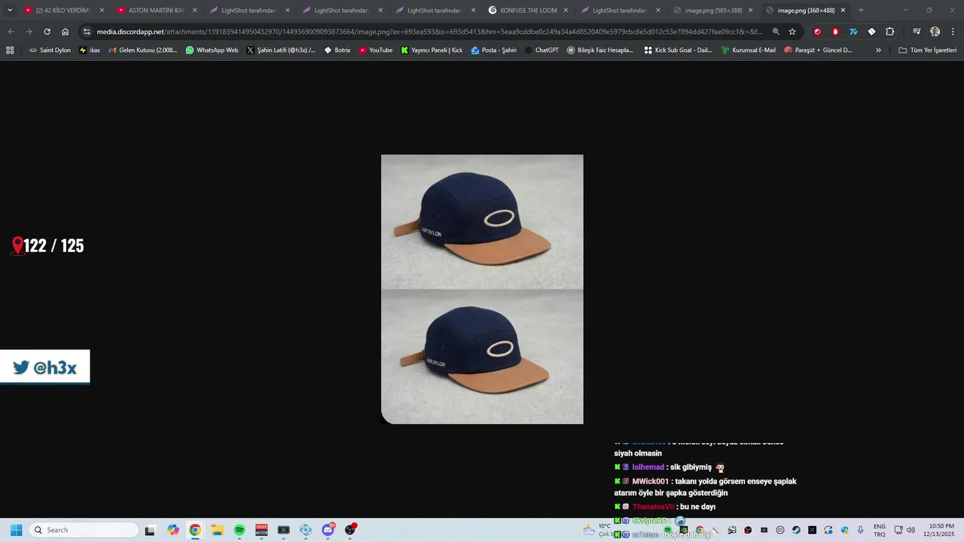Open the Kick Sub Goal bookmark
The width and height of the screenshot is (964, 542).
pyautogui.click(x=678, y=50)
